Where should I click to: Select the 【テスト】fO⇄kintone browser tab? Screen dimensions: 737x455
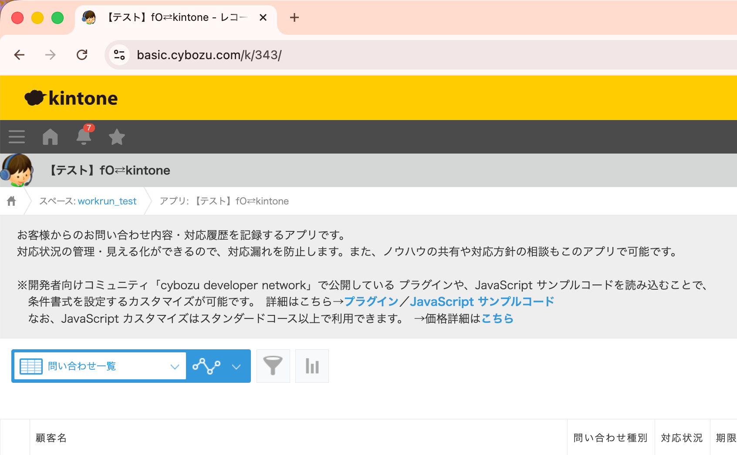pos(174,17)
